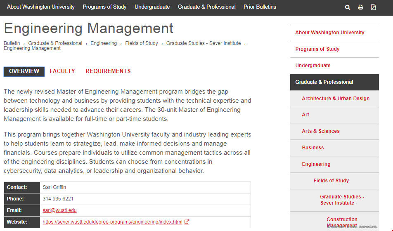Click the Website: table label
The height and width of the screenshot is (231, 393).
tap(17, 222)
